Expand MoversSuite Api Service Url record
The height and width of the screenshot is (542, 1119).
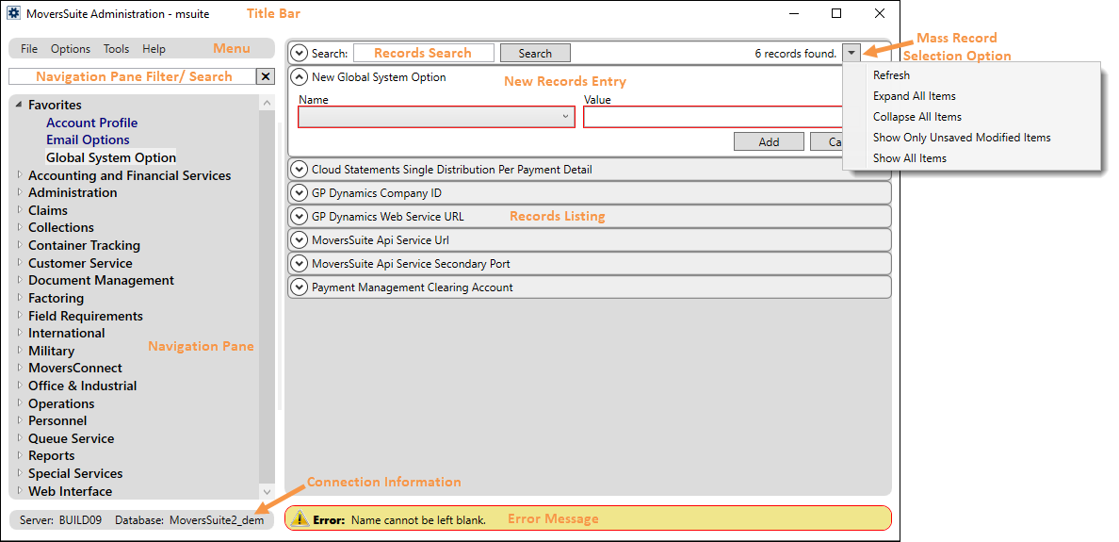point(299,240)
